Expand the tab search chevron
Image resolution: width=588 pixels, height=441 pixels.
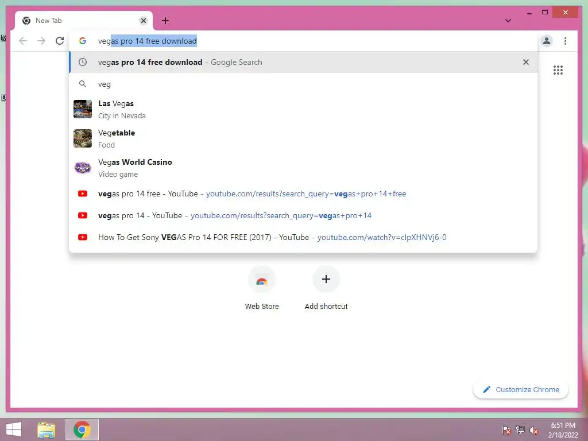click(508, 21)
